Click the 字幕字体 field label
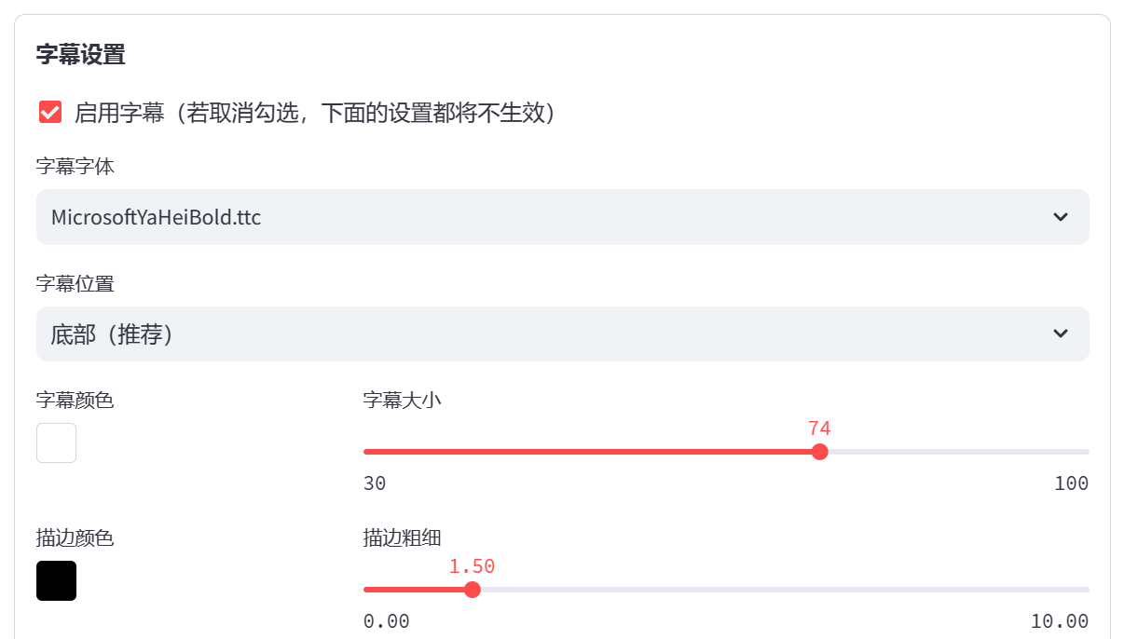1138x639 pixels. (75, 167)
